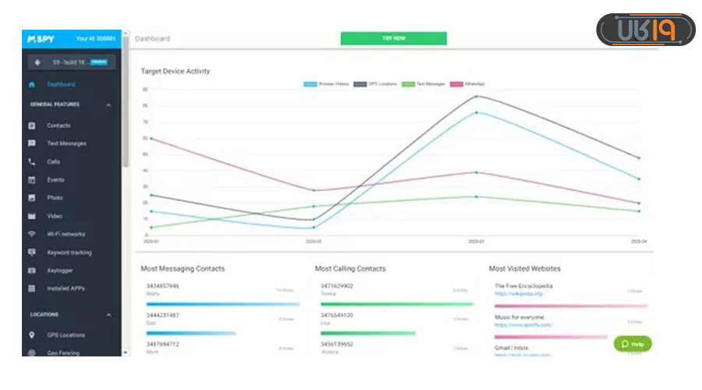Click the Text Messages chat icon

coord(32,144)
